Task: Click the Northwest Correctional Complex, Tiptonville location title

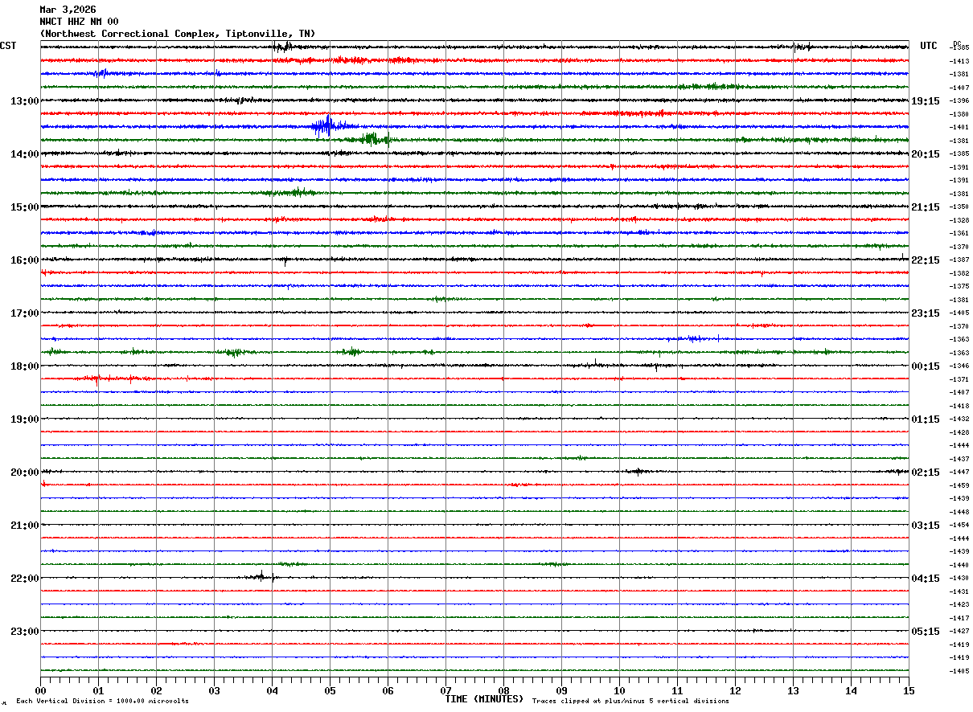Action: [178, 34]
